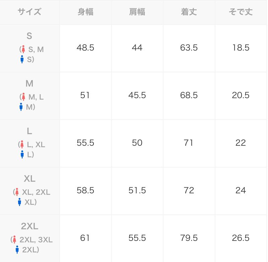Click the blue male icon in L row
This screenshot has width=268, height=262.
22,154
